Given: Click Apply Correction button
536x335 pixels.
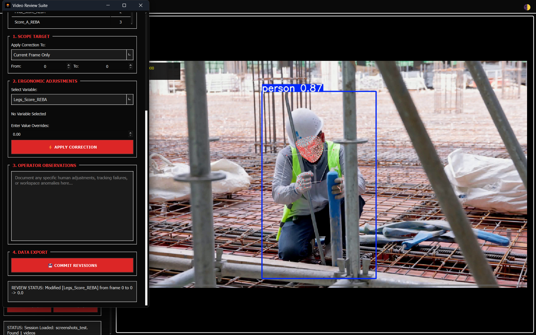Looking at the screenshot, I should click(x=72, y=147).
